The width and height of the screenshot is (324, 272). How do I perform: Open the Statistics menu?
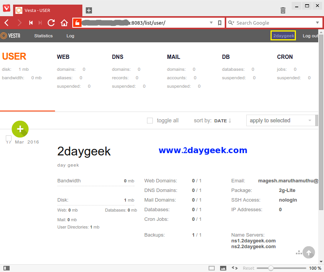(43, 36)
